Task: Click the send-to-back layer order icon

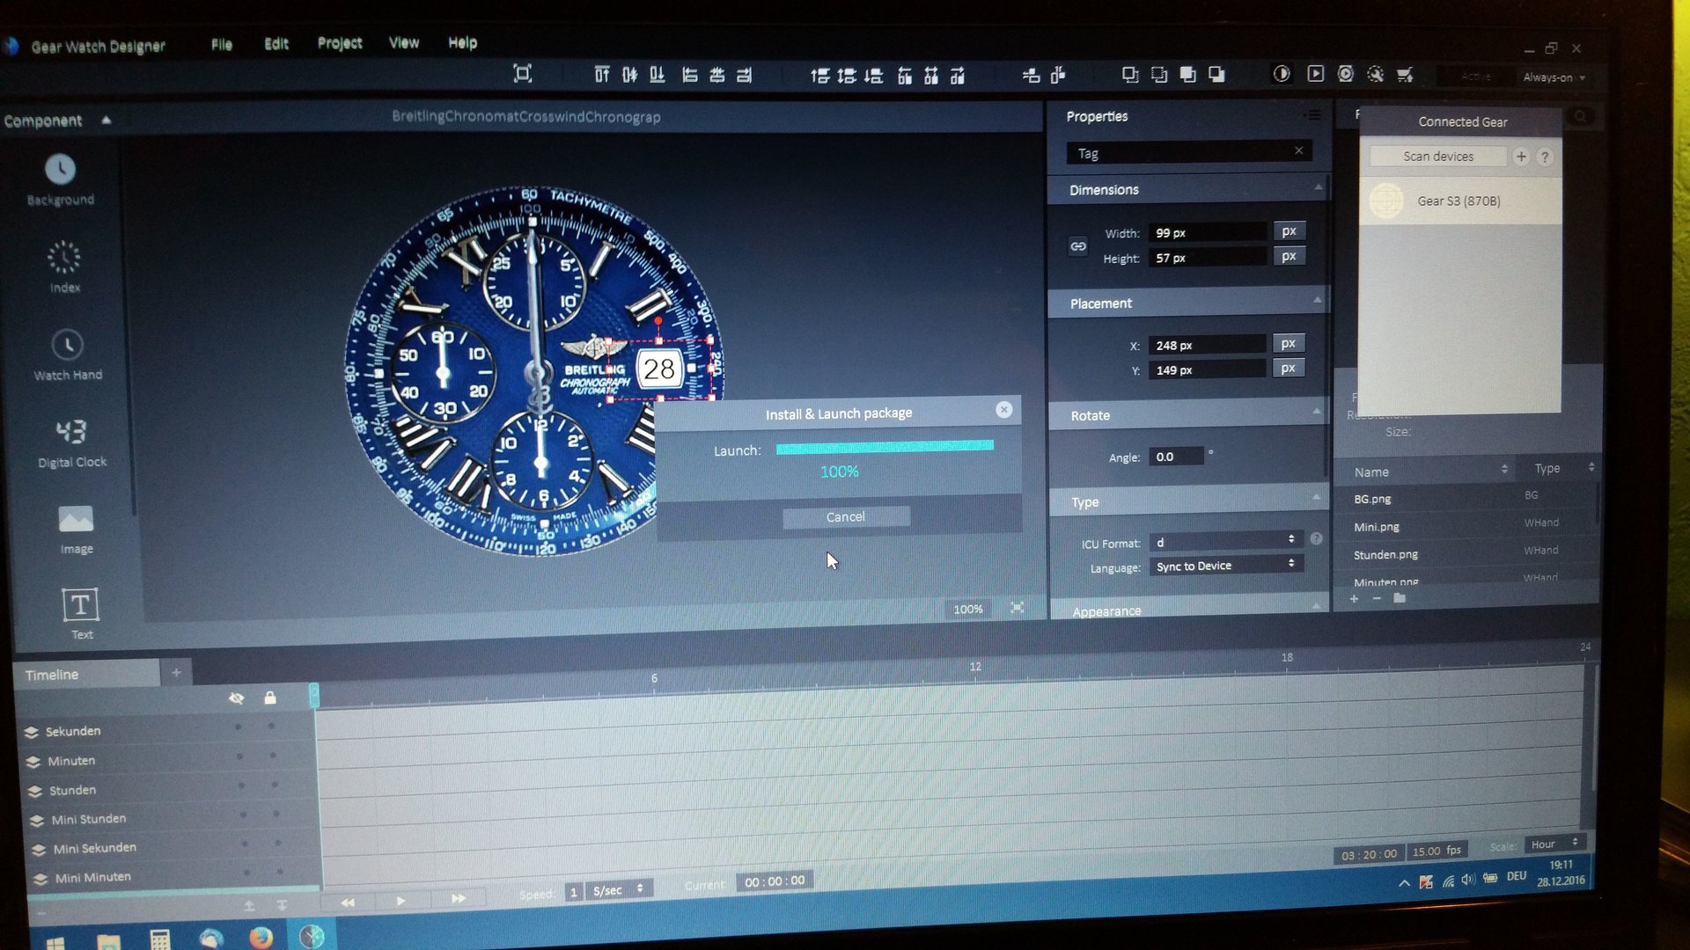Action: coord(1216,75)
